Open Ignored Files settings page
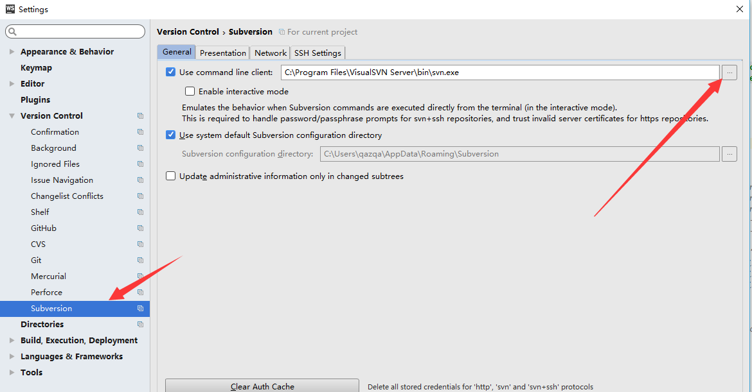This screenshot has height=392, width=752. [x=55, y=164]
